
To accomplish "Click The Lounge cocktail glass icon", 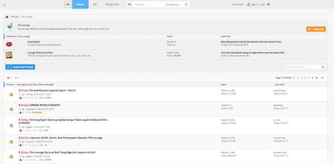I will [10, 27].
